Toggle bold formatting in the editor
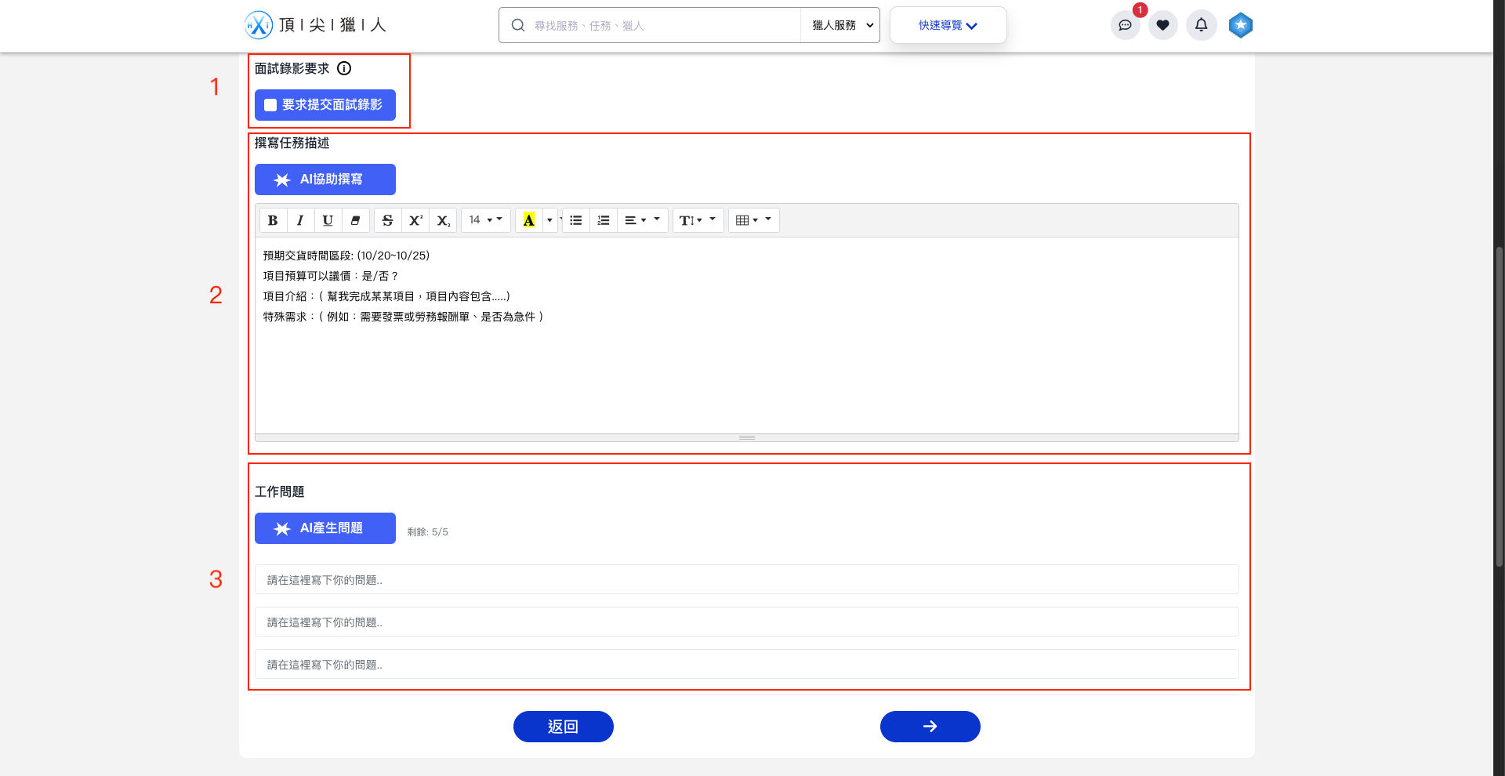This screenshot has width=1505, height=776. click(x=273, y=220)
